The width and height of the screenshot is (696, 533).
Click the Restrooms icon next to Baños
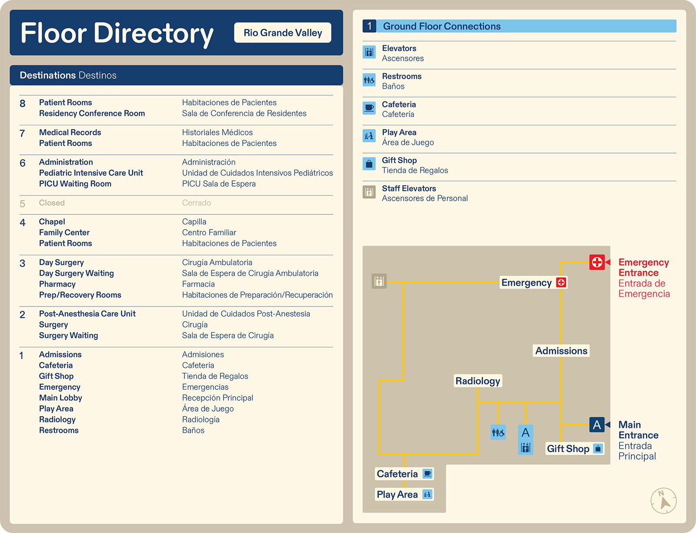369,80
